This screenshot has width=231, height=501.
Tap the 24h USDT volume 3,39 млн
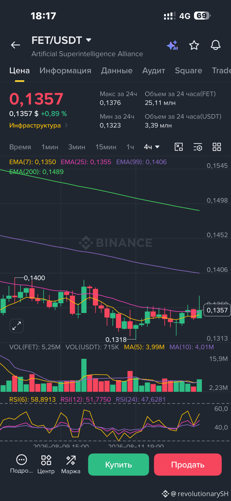click(158, 125)
